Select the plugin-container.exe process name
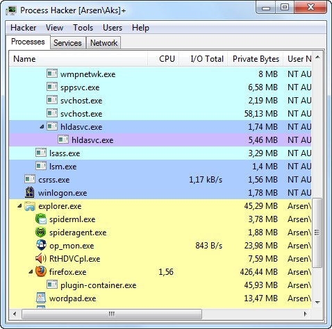 tap(99, 285)
